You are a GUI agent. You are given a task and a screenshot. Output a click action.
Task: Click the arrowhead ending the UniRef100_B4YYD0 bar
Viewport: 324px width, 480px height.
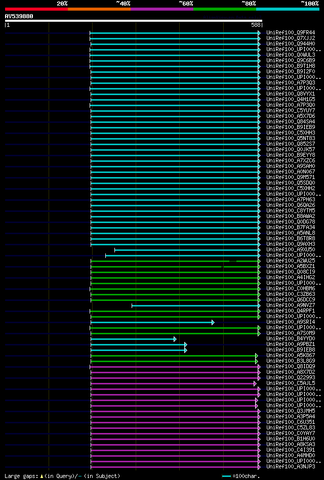(175, 339)
